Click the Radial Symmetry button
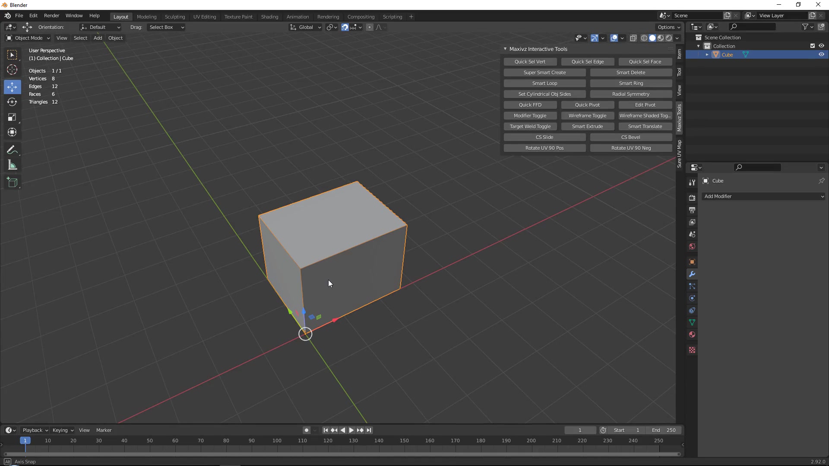 click(631, 94)
